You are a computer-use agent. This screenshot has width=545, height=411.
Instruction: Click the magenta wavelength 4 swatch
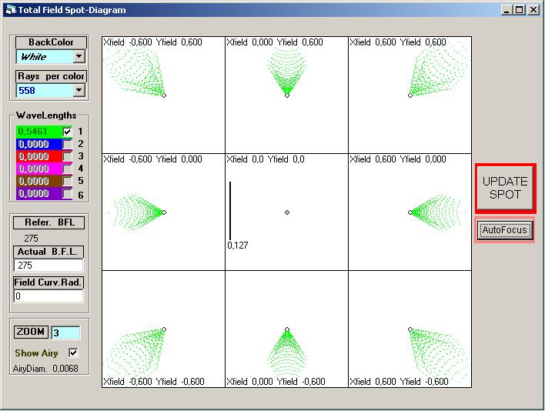38,169
